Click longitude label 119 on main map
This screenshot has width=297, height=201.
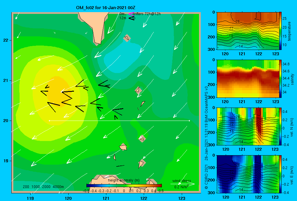(x=31, y=198)
